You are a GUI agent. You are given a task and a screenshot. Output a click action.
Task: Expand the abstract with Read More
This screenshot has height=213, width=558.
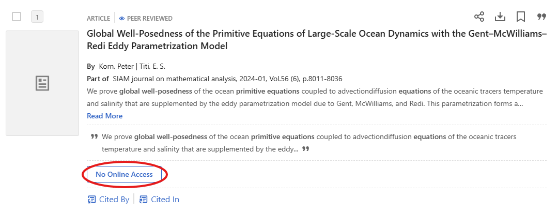coord(104,116)
